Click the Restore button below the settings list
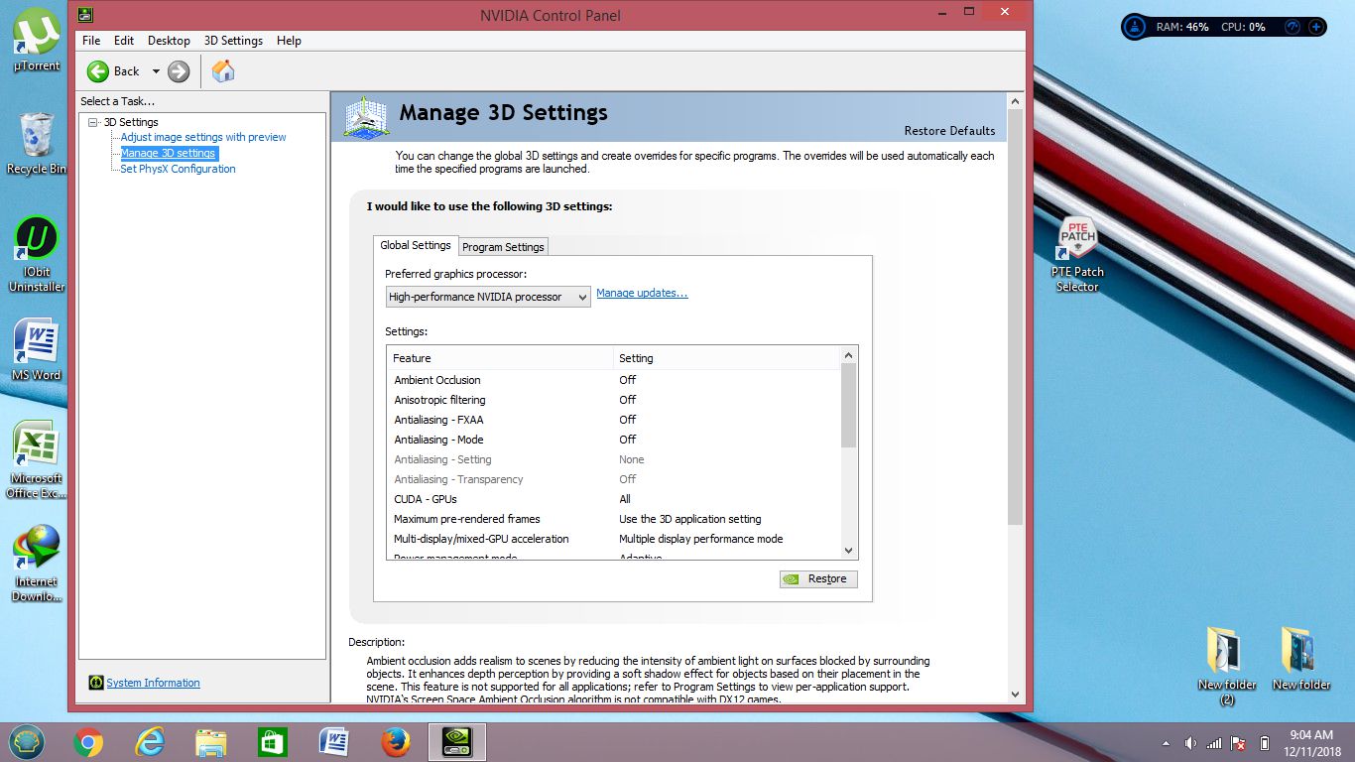This screenshot has height=762, width=1355. [818, 578]
